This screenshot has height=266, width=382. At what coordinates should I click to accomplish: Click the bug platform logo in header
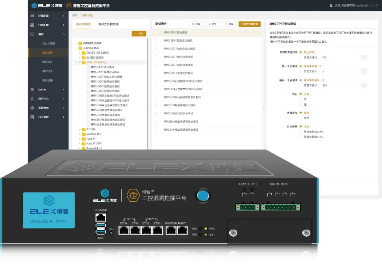[x=69, y=5]
